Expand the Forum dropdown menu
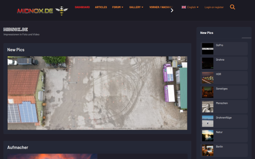255x159 pixels. tap(118, 7)
